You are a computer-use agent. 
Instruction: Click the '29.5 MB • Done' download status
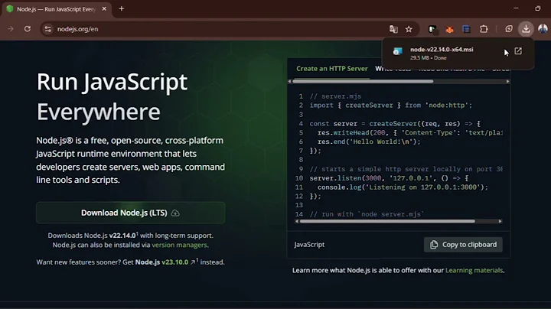(428, 58)
